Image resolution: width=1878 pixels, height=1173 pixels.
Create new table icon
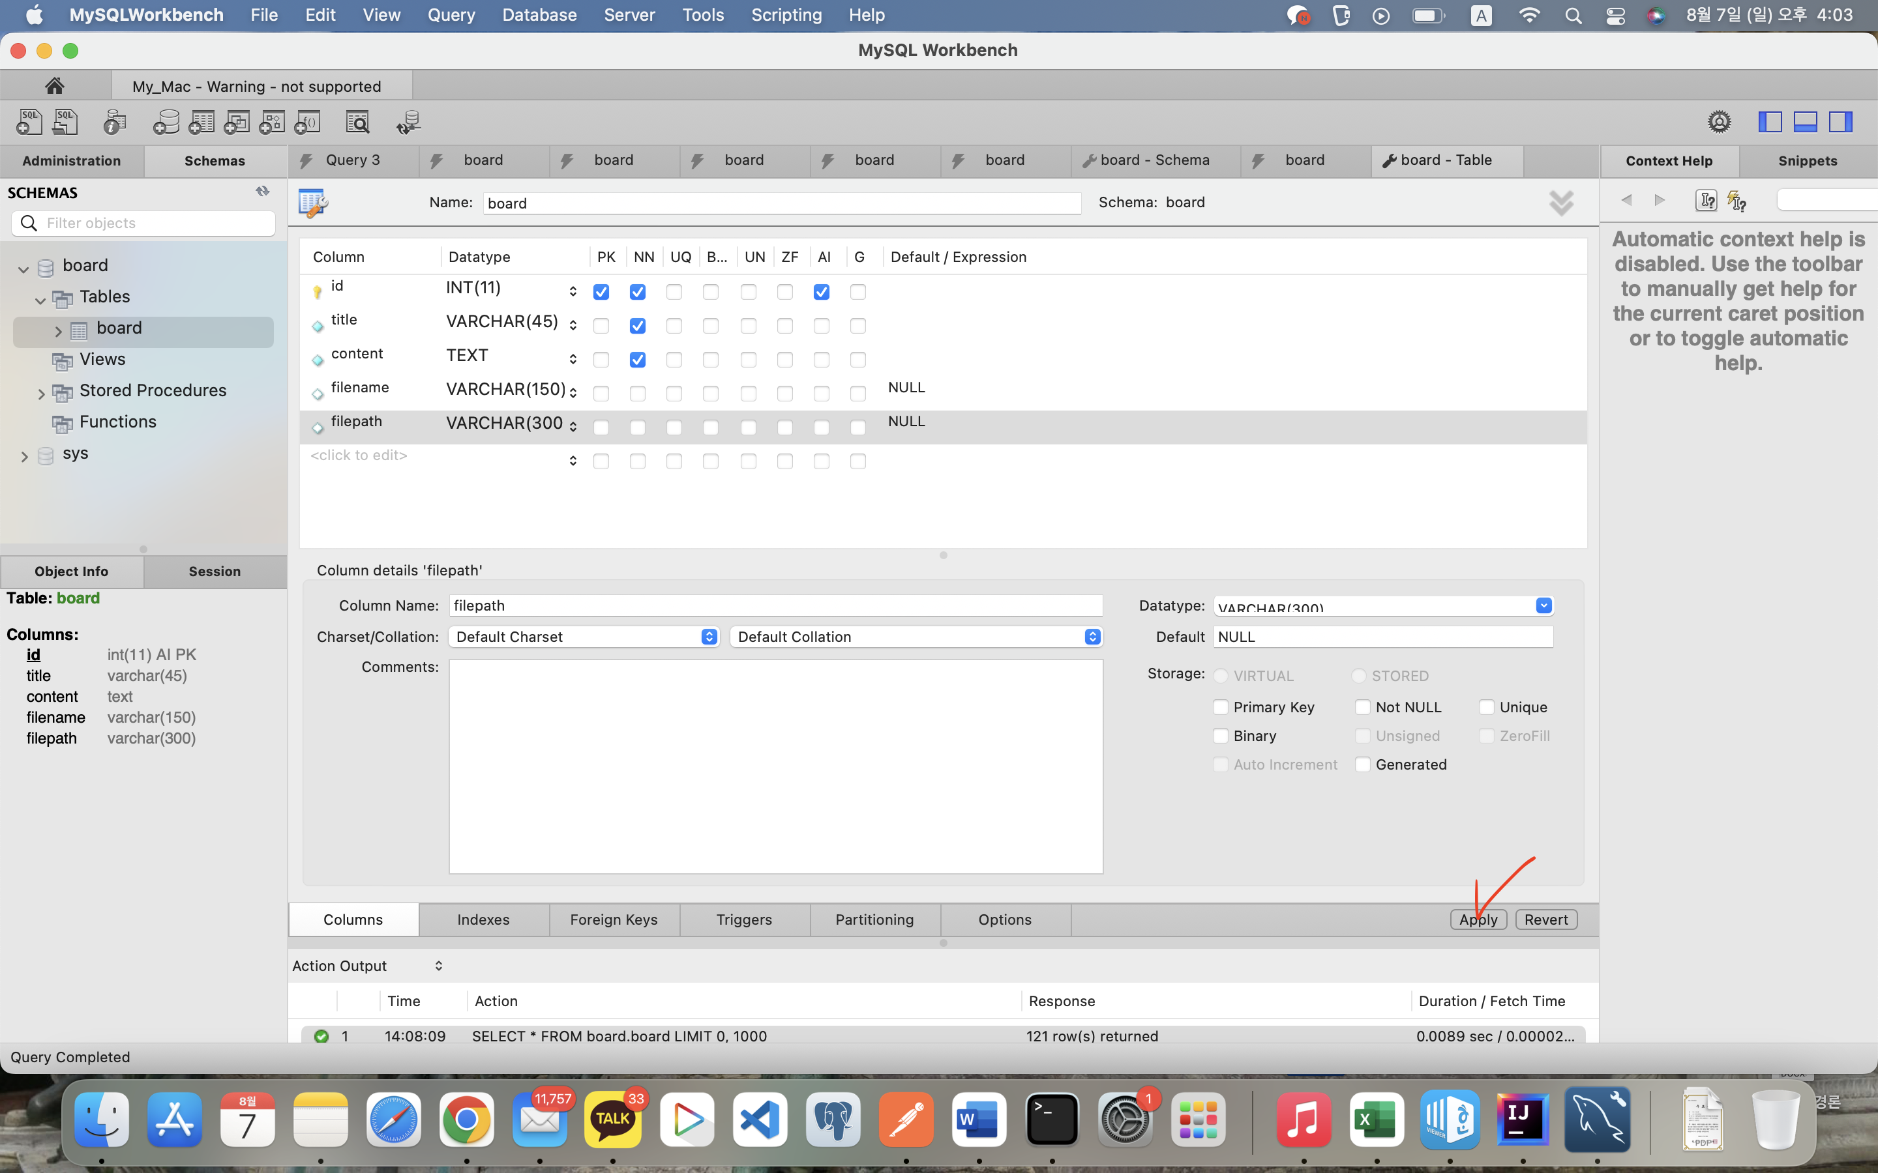[201, 122]
